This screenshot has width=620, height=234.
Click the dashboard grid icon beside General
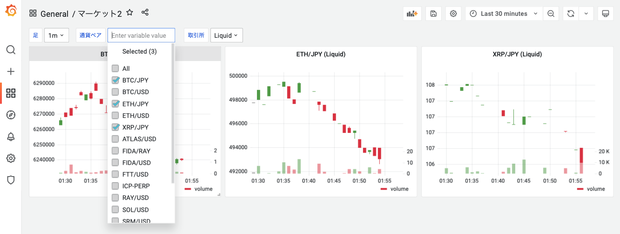click(33, 14)
